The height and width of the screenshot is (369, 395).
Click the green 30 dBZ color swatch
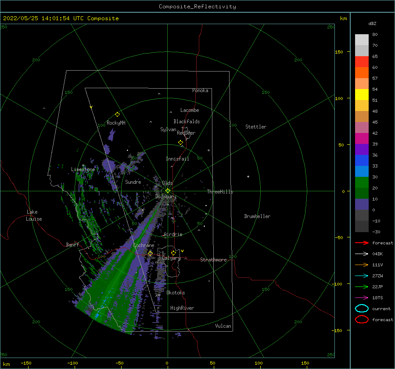tap(362, 183)
